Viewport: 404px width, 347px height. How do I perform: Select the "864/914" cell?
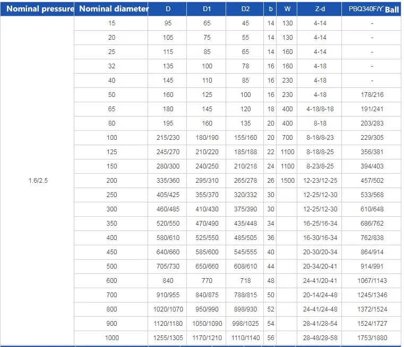pyautogui.click(x=372, y=252)
